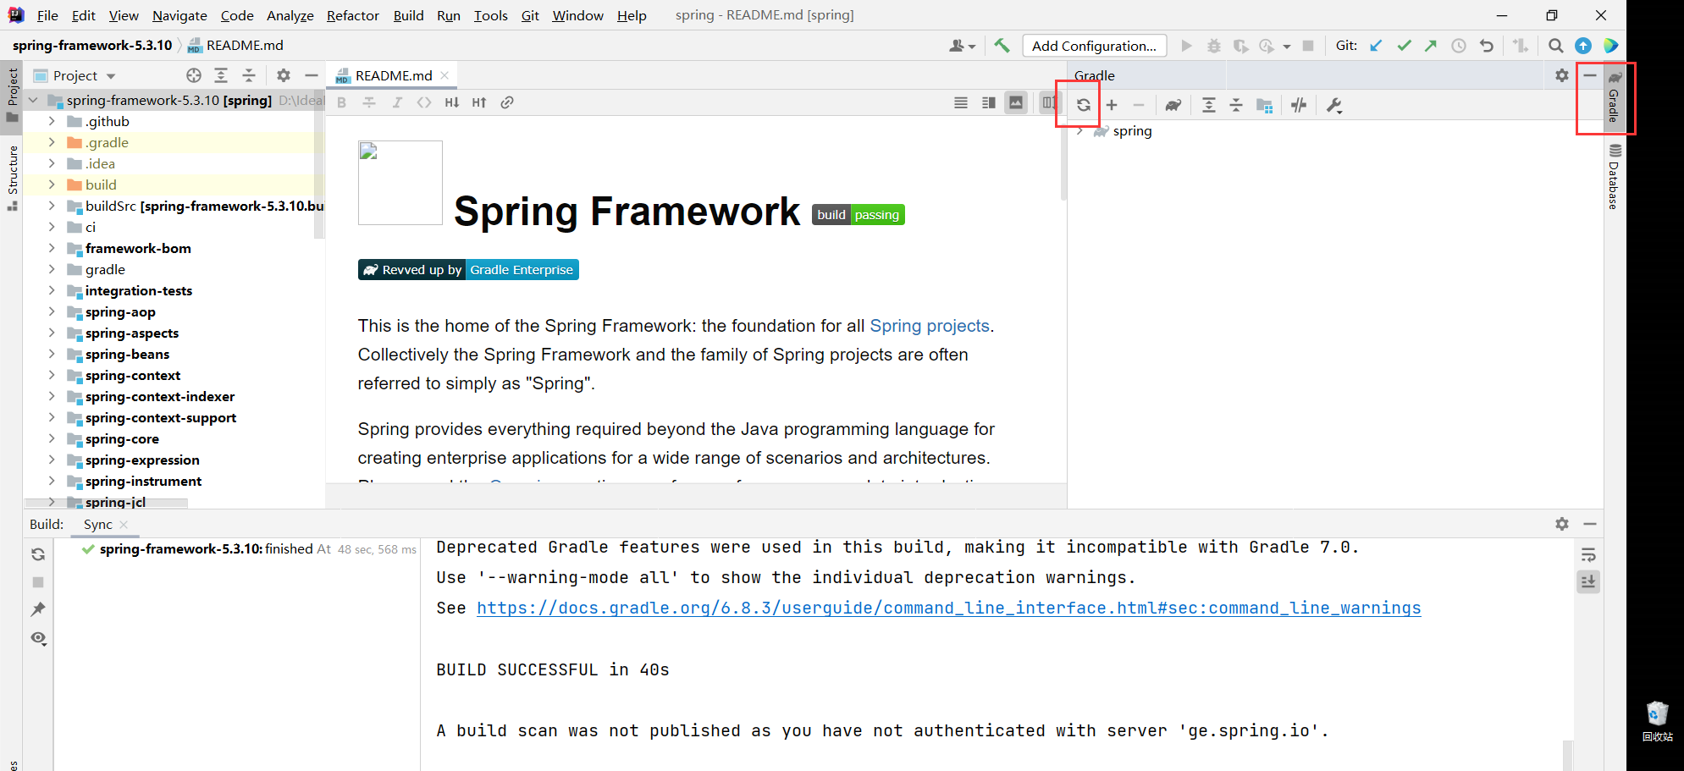
Task: Click Add Configuration button
Action: pos(1095,46)
